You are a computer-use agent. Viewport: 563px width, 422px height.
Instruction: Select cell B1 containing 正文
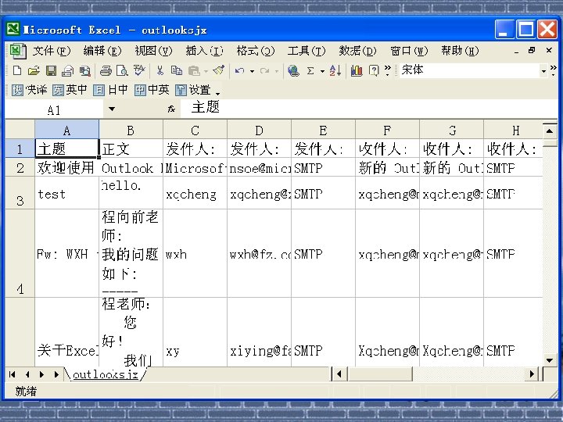coord(131,148)
